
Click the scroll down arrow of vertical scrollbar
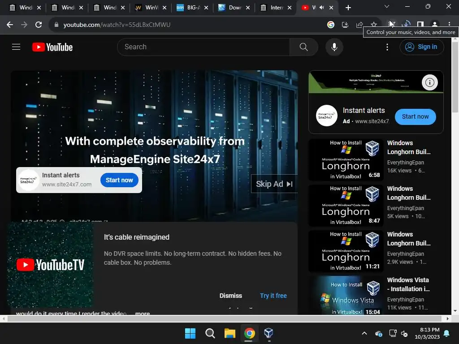[455, 311]
